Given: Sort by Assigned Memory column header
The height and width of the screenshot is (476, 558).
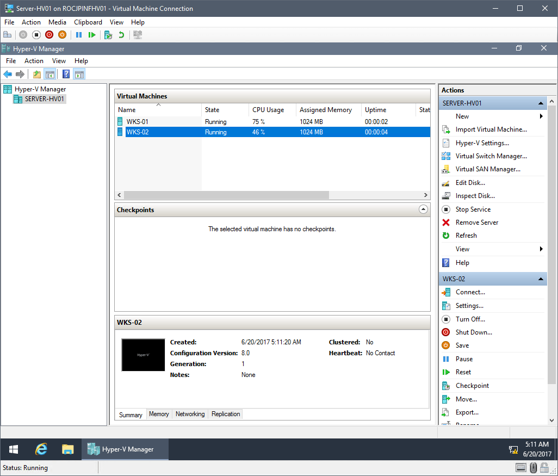Looking at the screenshot, I should coord(328,110).
